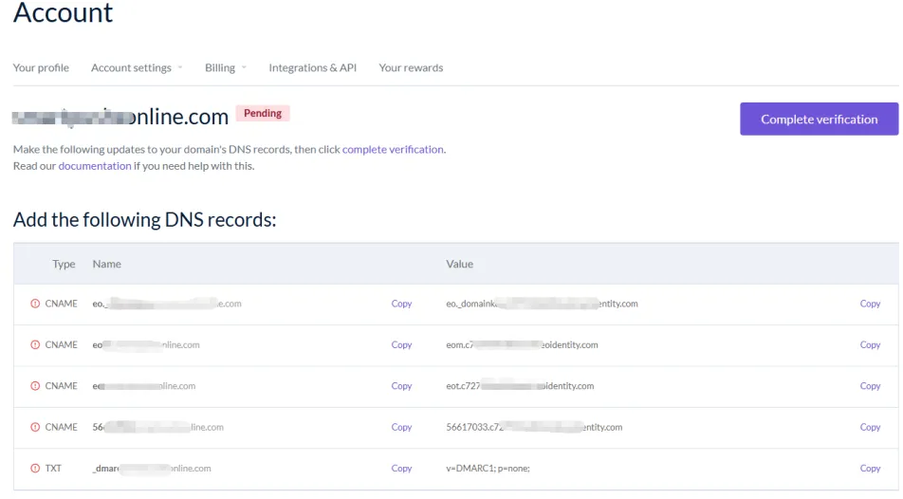Copy the v=DMARC1; p=none; value
Image resolution: width=903 pixels, height=499 pixels.
pyautogui.click(x=870, y=469)
